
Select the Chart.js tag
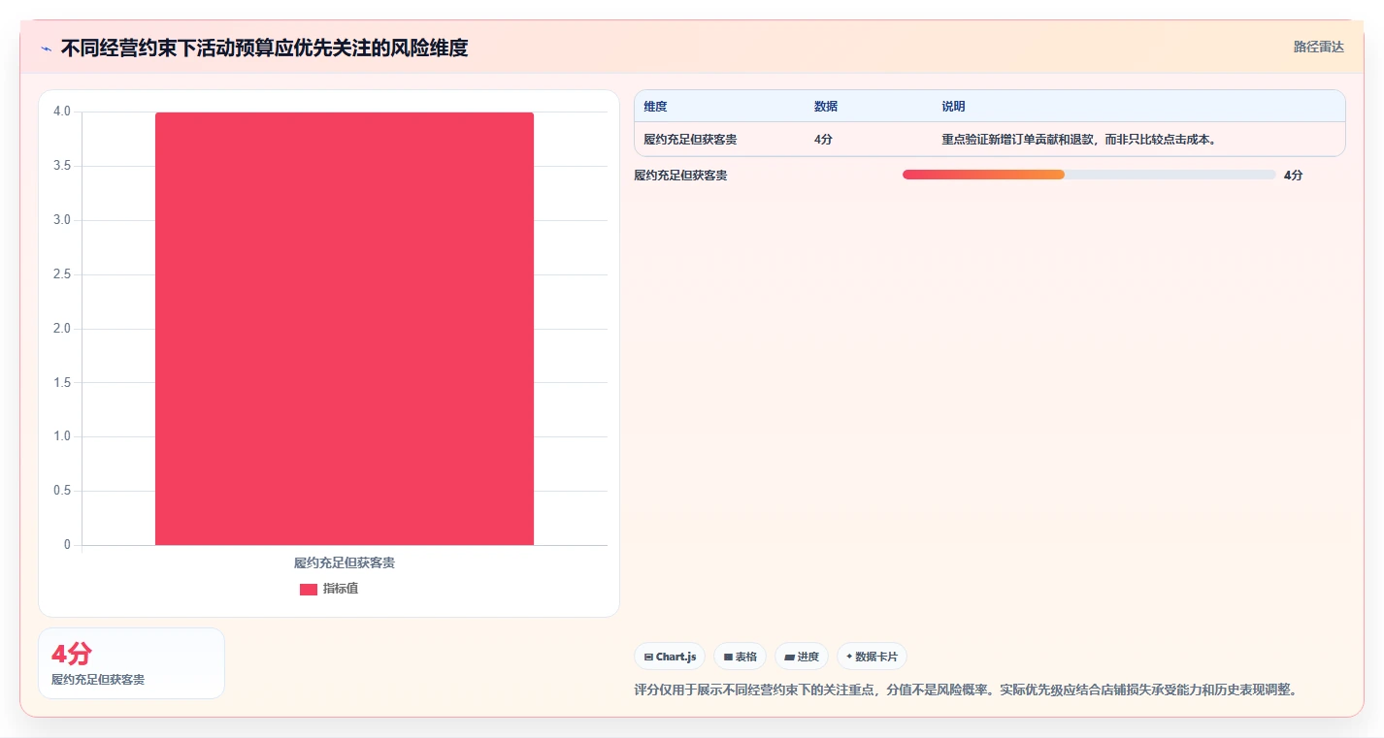click(x=670, y=657)
